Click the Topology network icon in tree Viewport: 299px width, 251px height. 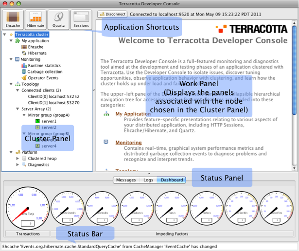point(18,84)
